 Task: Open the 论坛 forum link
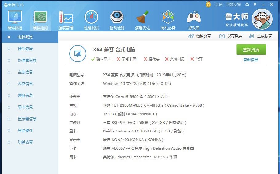click(x=218, y=5)
